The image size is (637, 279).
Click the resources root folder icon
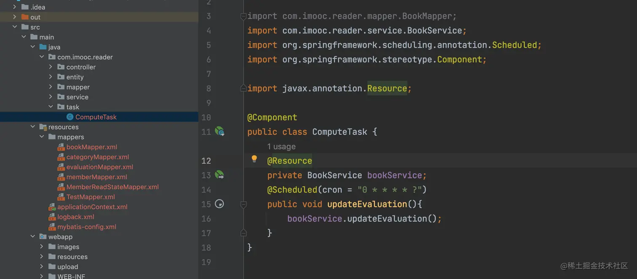click(43, 127)
